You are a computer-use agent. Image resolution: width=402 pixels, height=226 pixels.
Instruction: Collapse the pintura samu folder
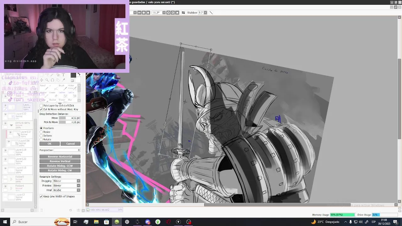point(11,125)
